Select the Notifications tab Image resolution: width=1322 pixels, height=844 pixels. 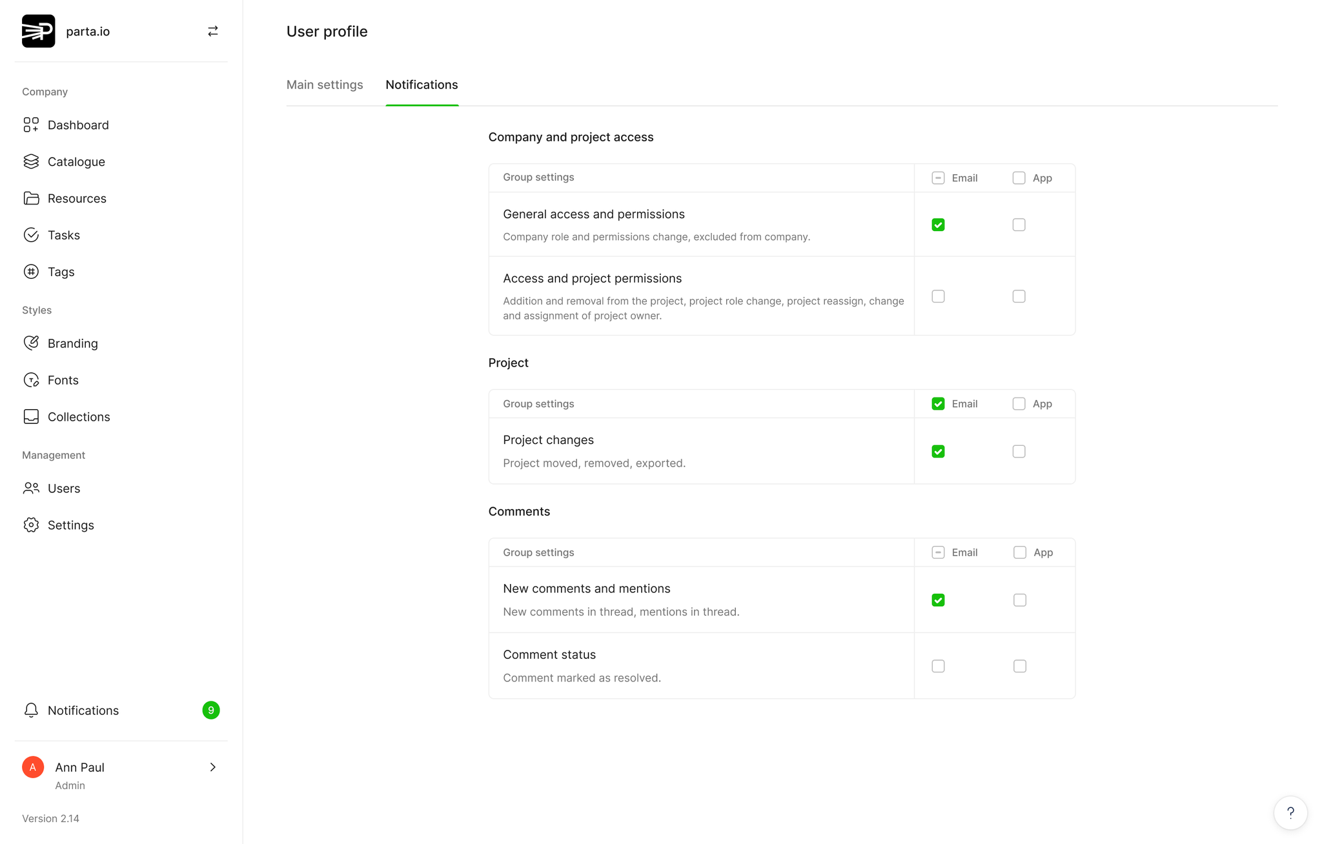point(422,85)
